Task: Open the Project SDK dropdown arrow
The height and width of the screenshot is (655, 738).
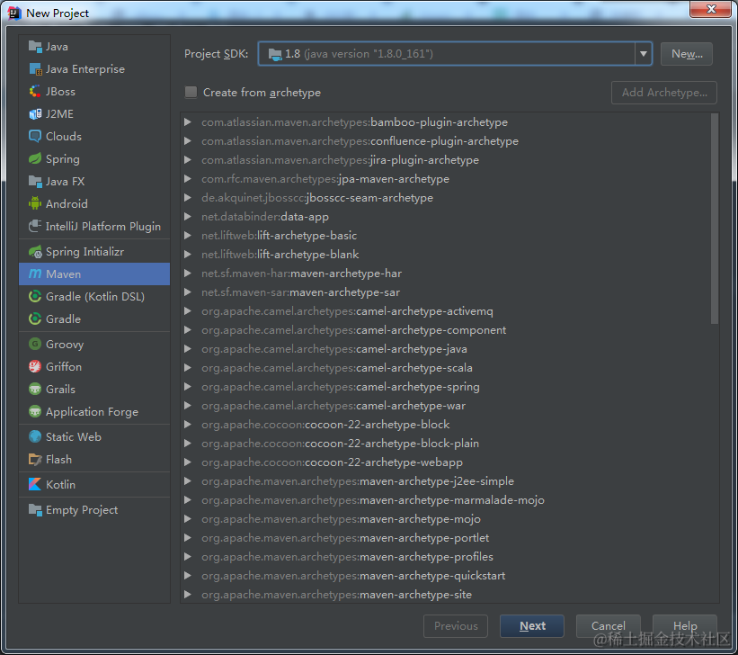Action: click(x=643, y=54)
